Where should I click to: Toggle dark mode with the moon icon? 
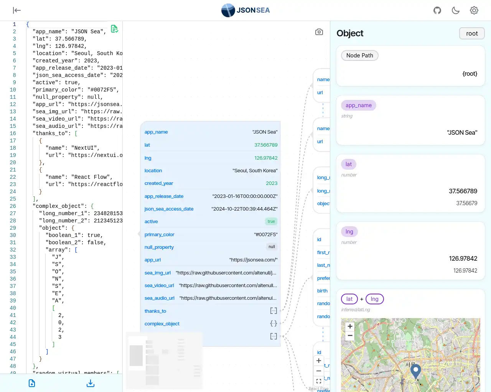(x=456, y=10)
